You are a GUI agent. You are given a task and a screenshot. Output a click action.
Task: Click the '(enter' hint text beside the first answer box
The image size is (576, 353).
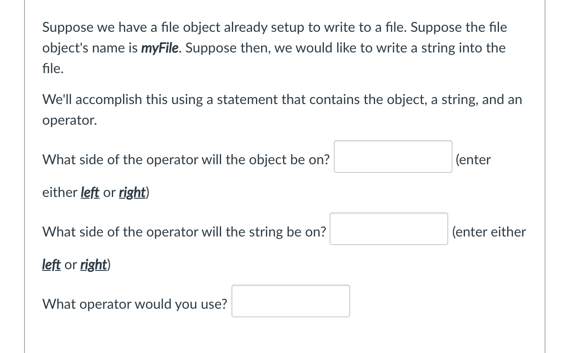(473, 159)
